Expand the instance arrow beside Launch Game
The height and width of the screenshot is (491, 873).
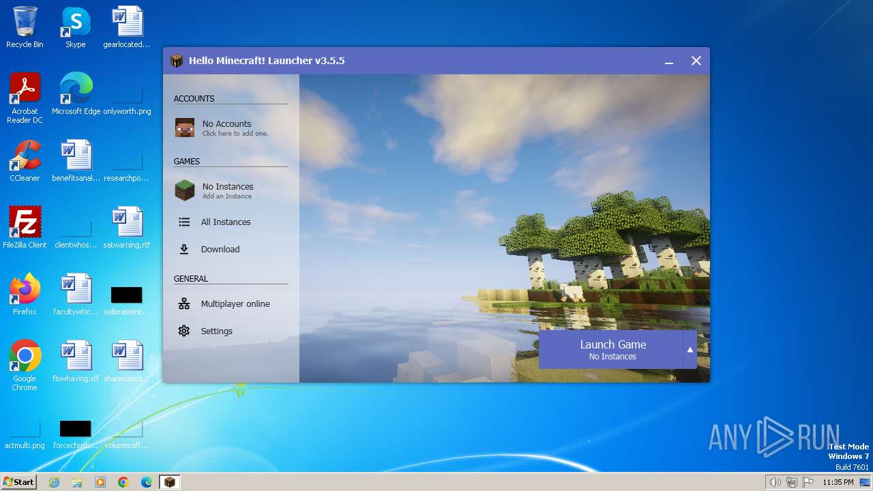(x=690, y=349)
